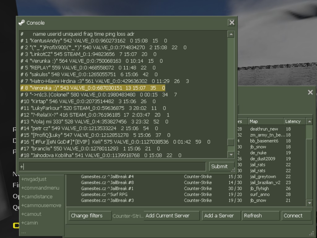The width and height of the screenshot is (317, 238).
Task: Click the "LukyParkour" console line
Action: click(93, 108)
